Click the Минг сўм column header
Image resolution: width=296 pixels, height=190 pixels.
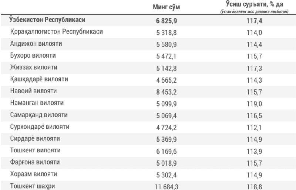click(x=166, y=7)
